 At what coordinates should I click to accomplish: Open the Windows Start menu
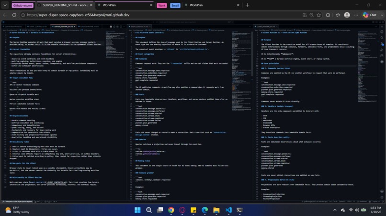(137, 210)
